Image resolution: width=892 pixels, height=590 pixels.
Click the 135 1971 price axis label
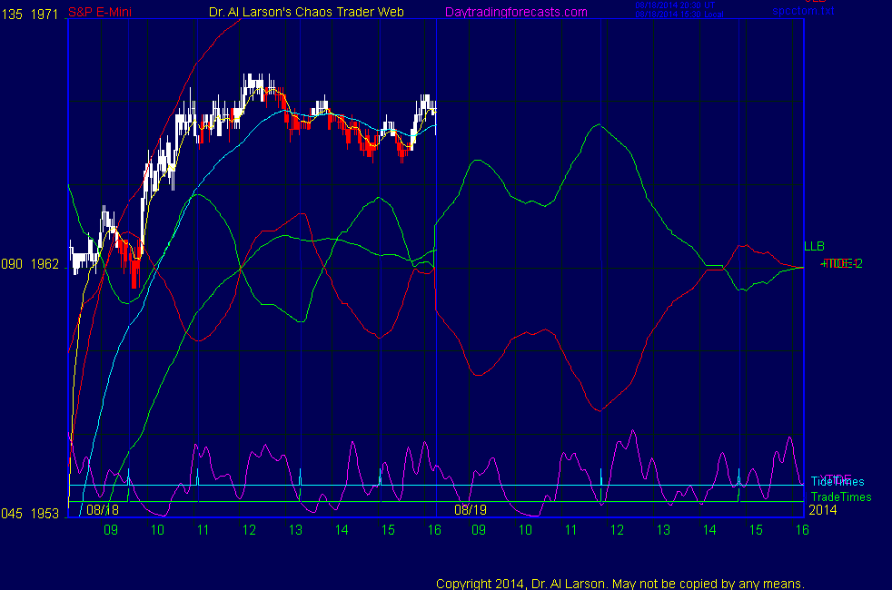point(30,15)
